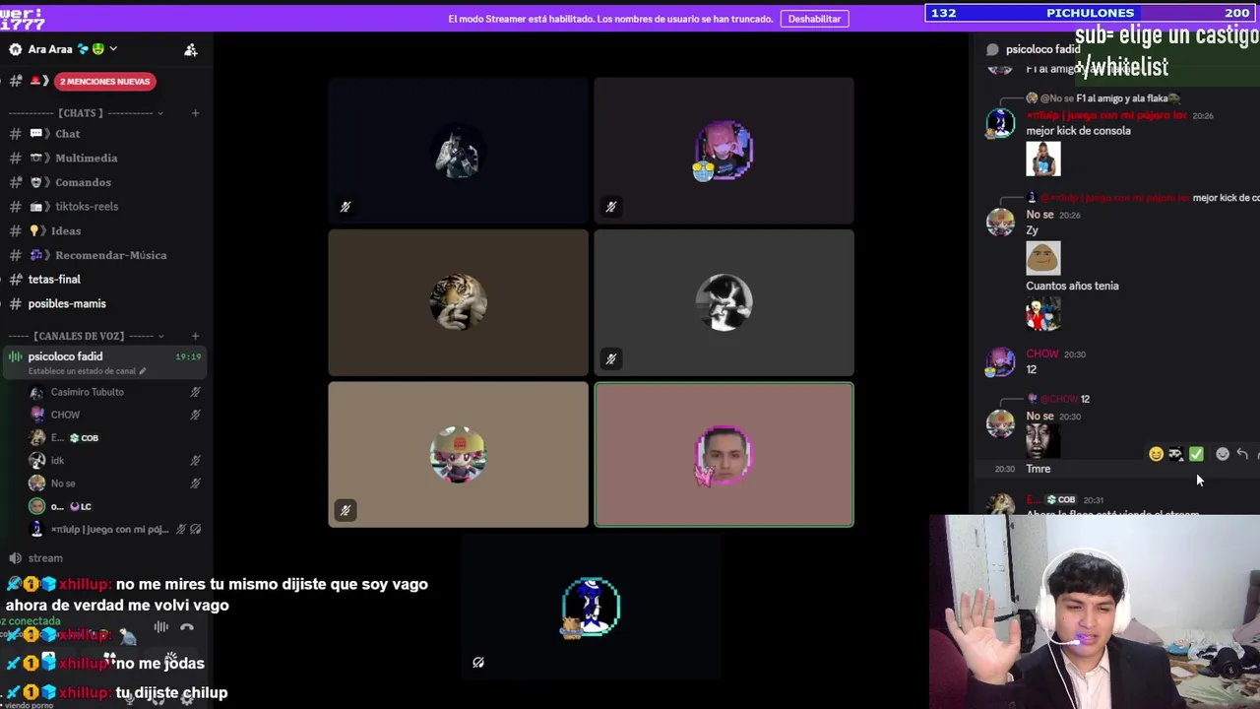Click the No se username at 20:26

pyautogui.click(x=1039, y=215)
